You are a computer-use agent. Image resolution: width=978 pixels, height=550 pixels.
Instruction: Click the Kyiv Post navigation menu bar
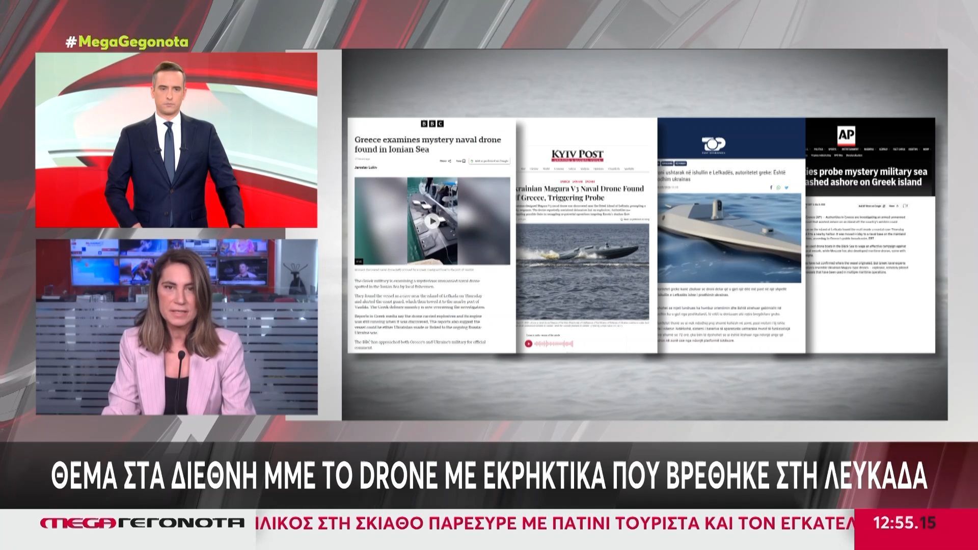pos(578,169)
